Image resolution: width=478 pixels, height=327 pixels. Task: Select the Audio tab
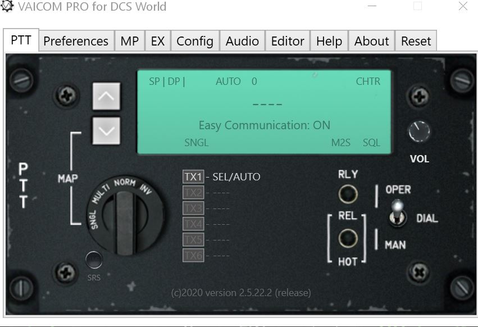point(242,41)
